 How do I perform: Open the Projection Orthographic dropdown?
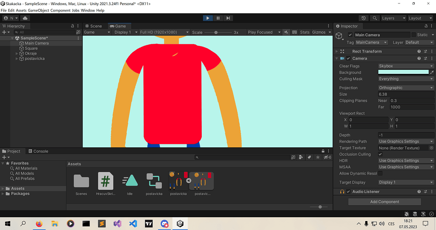(x=405, y=88)
